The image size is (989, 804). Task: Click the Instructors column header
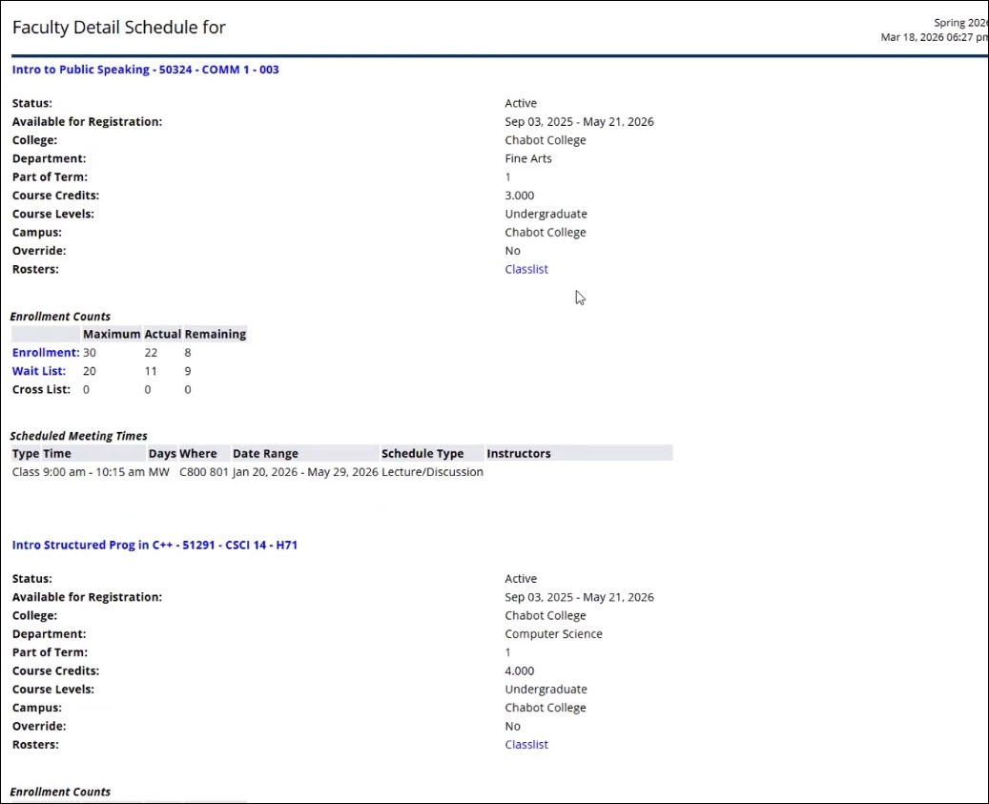click(x=518, y=453)
